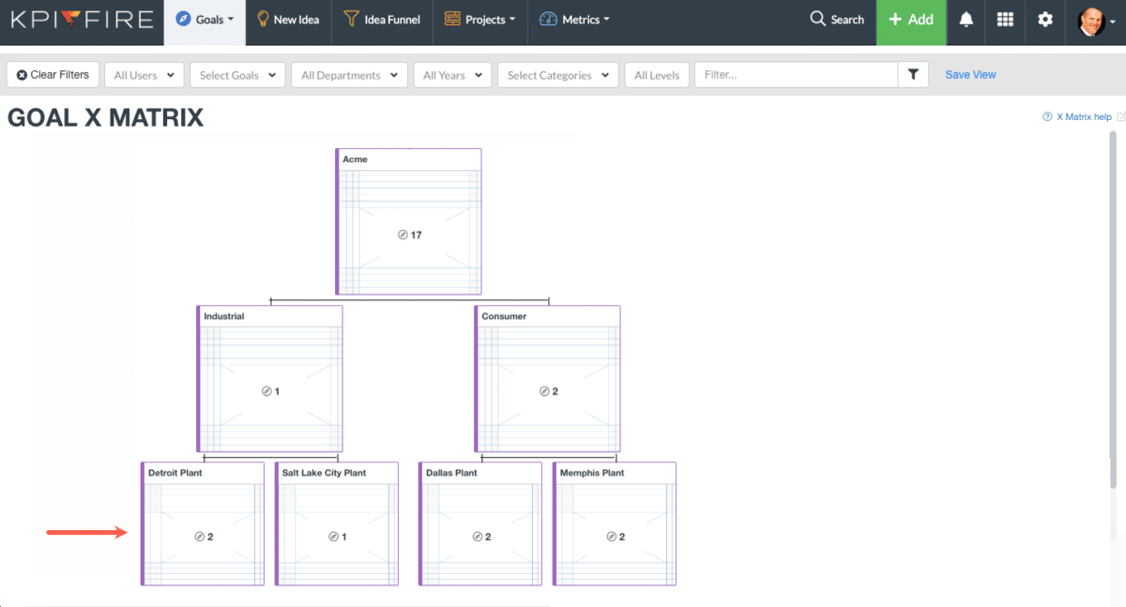Expand the All Departments dropdown
Screen dimensions: 1126x607
(349, 74)
